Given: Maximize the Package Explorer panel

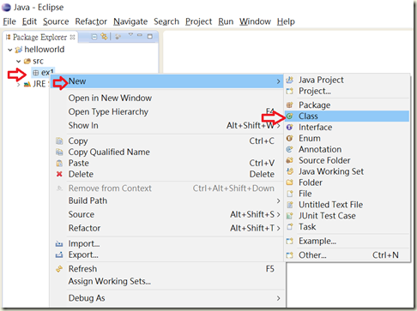Looking at the screenshot, I should pos(149,36).
